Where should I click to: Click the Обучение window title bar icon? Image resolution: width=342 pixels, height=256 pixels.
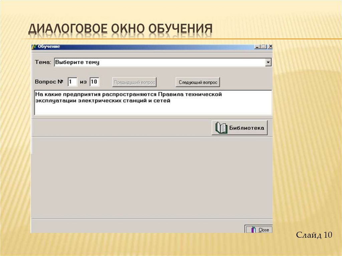tap(33, 47)
